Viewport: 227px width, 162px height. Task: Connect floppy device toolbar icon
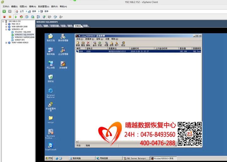pyautogui.click(x=49, y=17)
